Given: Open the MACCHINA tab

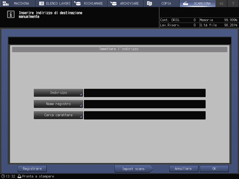Looking at the screenshot, I should coord(18,3).
